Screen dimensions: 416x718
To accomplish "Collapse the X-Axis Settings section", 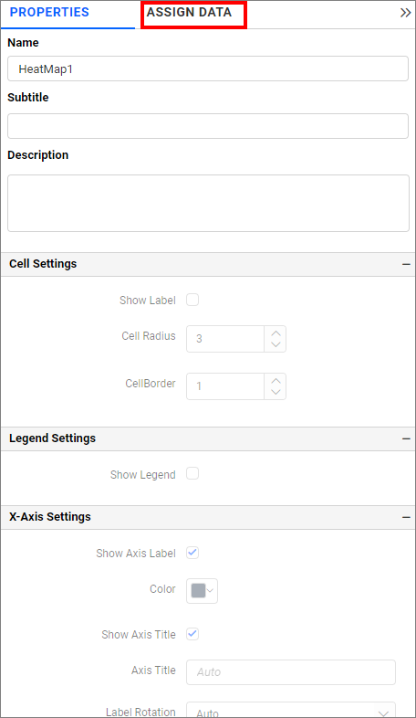I will (x=406, y=517).
